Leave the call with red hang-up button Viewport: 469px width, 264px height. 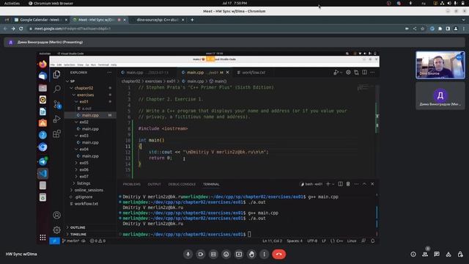(278, 254)
